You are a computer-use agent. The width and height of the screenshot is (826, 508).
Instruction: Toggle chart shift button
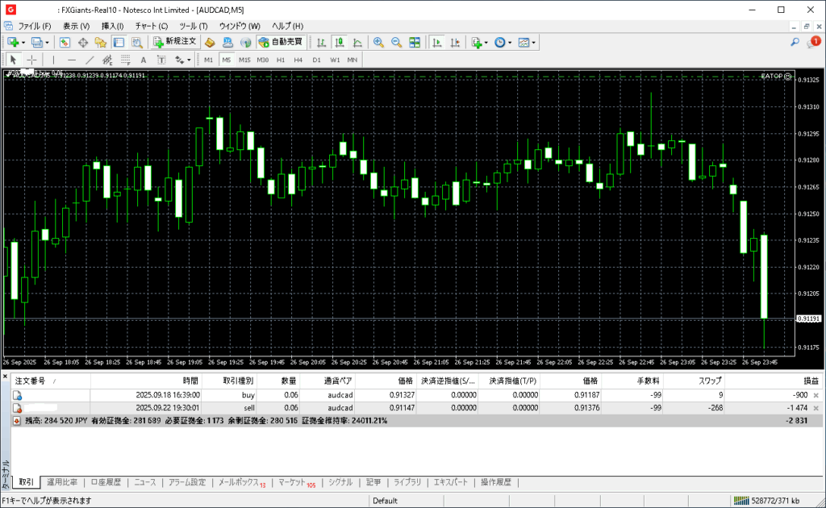point(454,42)
